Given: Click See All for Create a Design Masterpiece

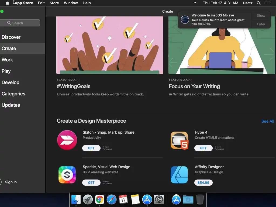Looking at the screenshot, I should 268,121.
